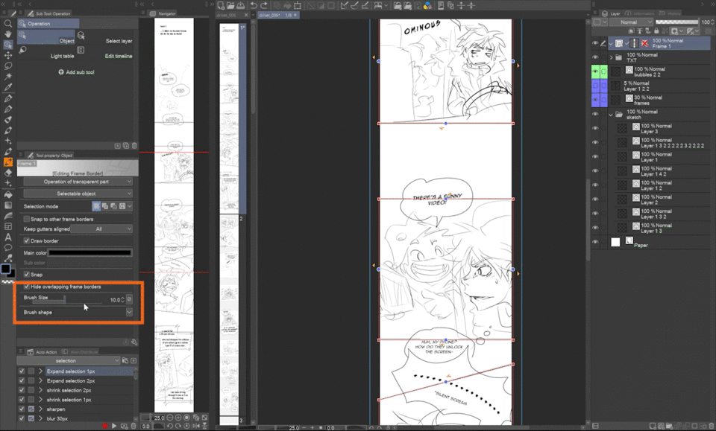Select the Edit timeline sub tool

(x=106, y=54)
